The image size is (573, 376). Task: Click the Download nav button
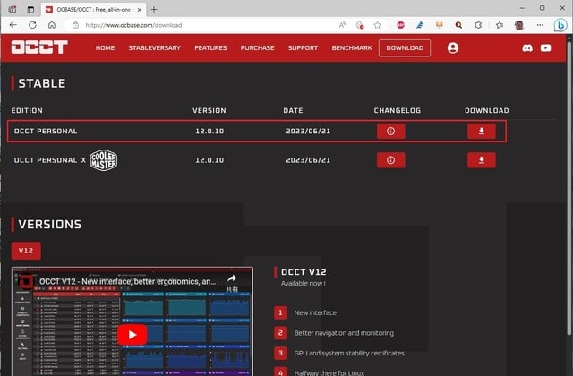tap(405, 47)
